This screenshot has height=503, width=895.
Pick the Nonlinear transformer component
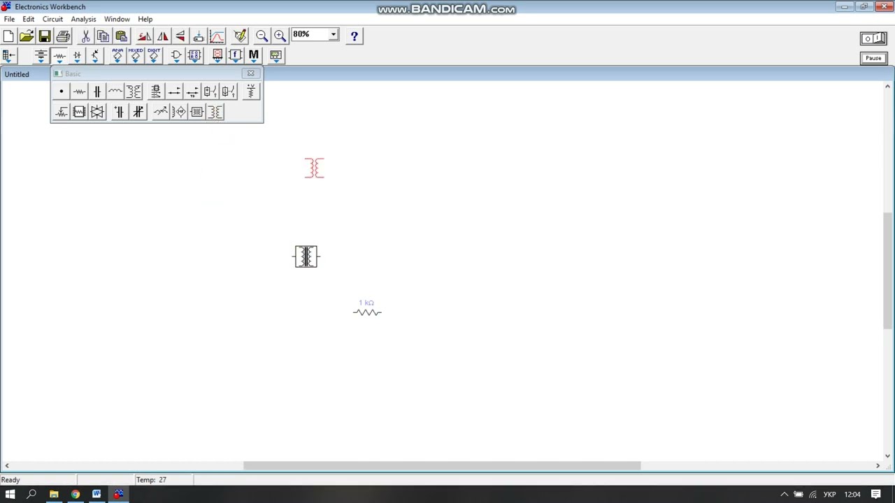pos(215,112)
